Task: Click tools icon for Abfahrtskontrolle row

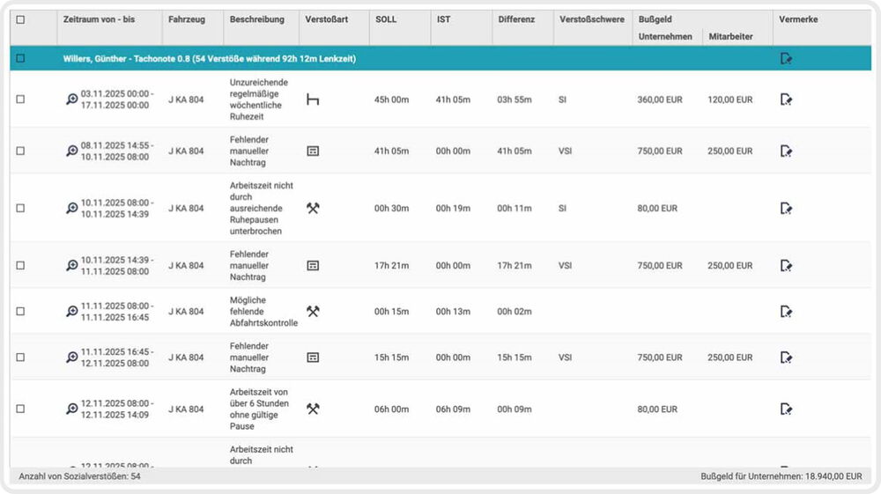Action: click(313, 312)
